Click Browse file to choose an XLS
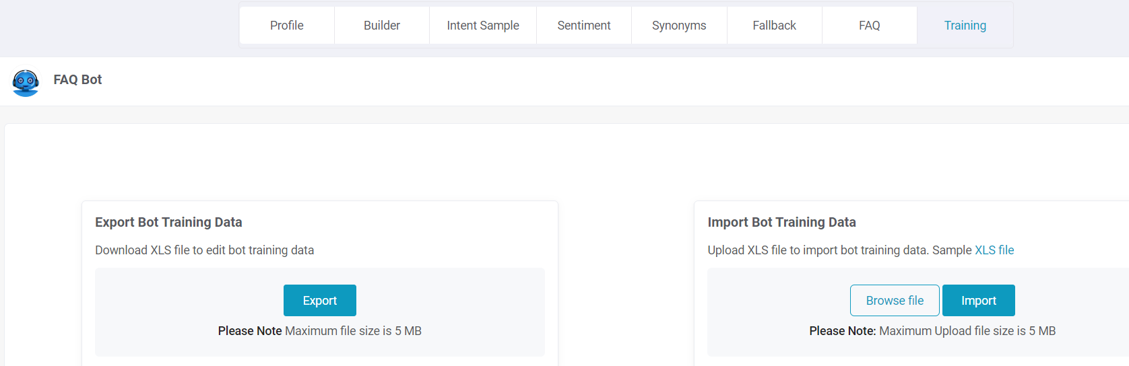The image size is (1129, 366). click(x=895, y=301)
